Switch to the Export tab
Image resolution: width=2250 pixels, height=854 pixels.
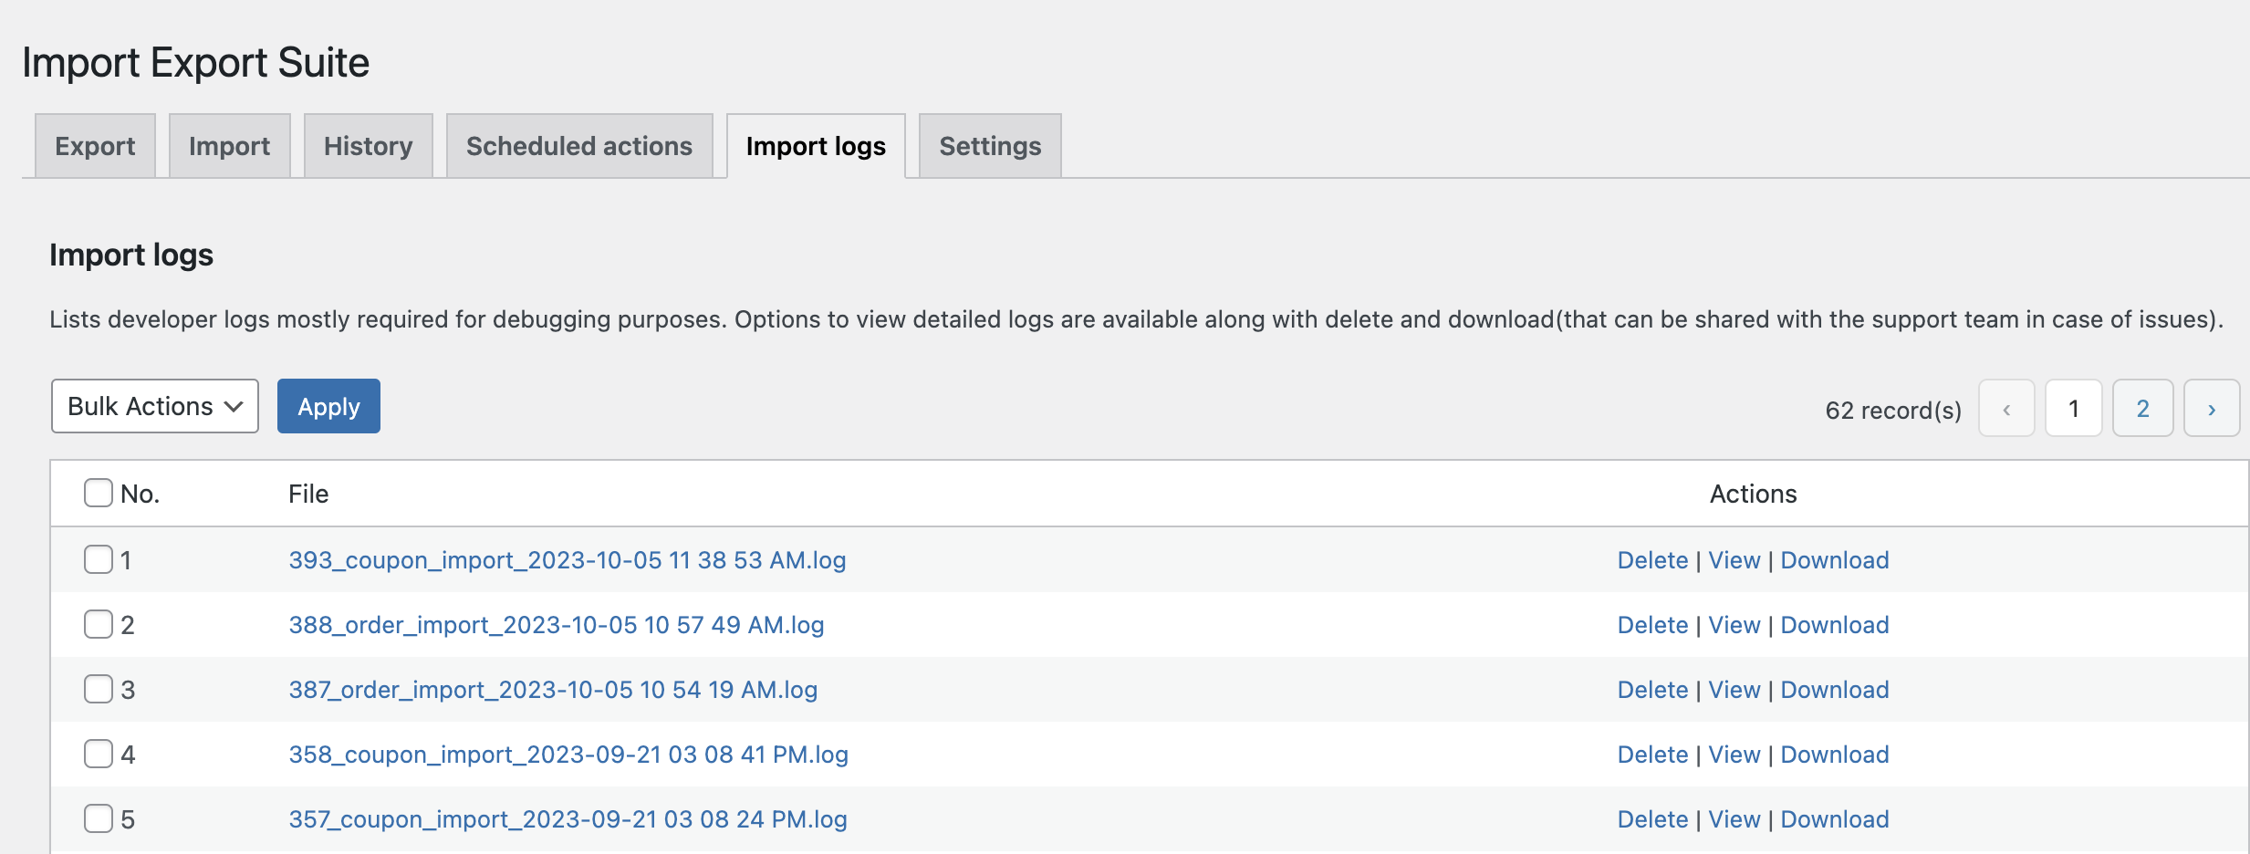click(94, 145)
